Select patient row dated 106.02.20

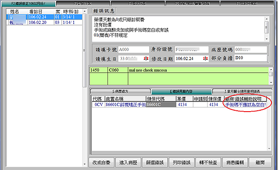point(44,22)
